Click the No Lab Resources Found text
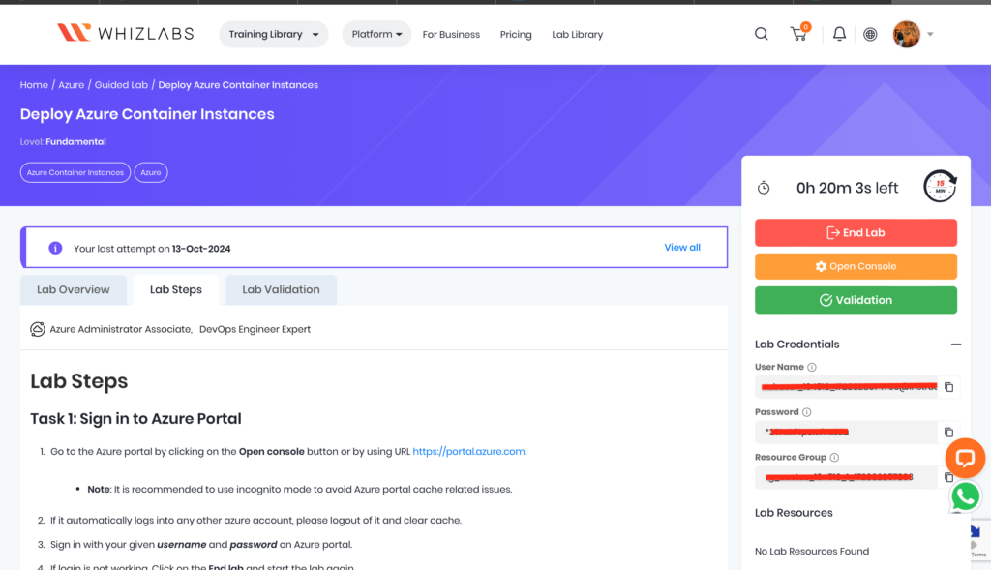 click(x=812, y=551)
